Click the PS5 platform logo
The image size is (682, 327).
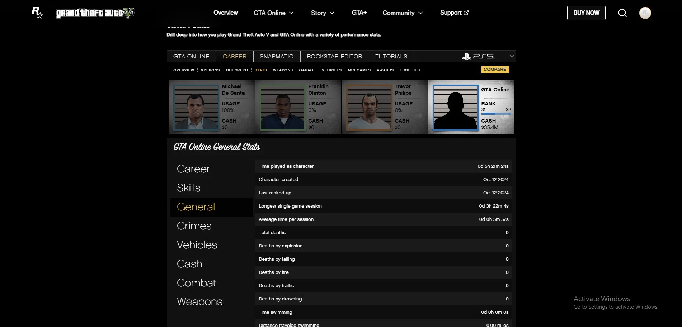(x=478, y=56)
